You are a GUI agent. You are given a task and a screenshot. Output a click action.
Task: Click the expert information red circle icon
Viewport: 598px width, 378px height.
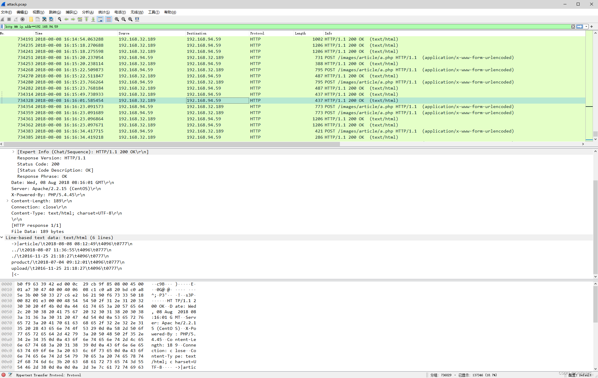4,375
